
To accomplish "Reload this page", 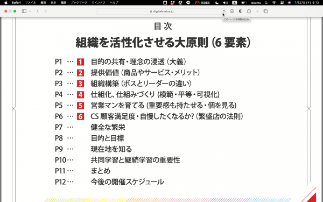I will [x=224, y=11].
